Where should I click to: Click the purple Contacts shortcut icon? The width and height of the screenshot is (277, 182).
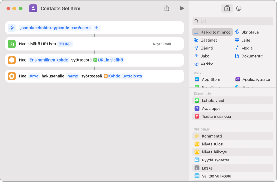tap(33, 8)
